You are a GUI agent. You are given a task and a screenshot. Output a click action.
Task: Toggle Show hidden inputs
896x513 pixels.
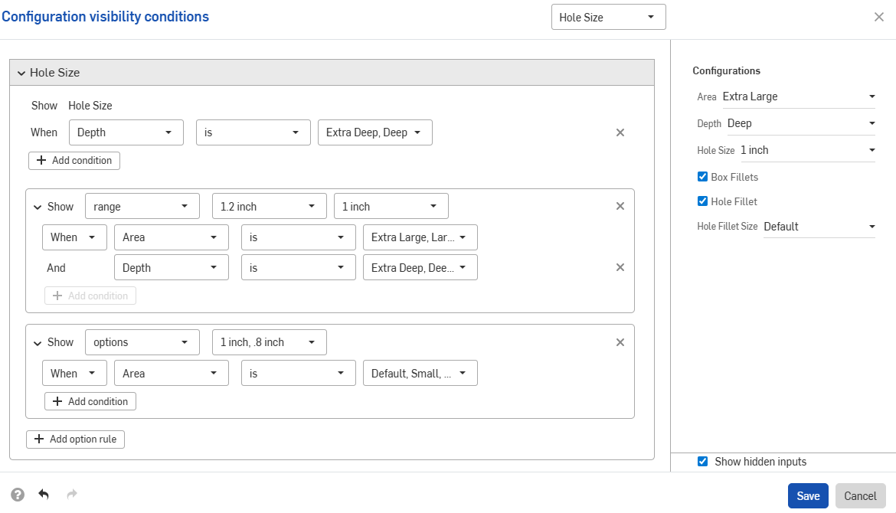pyautogui.click(x=702, y=461)
